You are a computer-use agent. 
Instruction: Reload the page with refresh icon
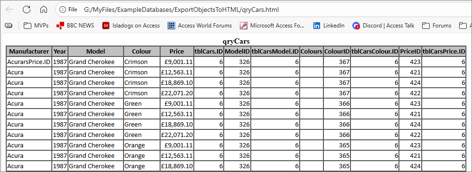pos(27,9)
